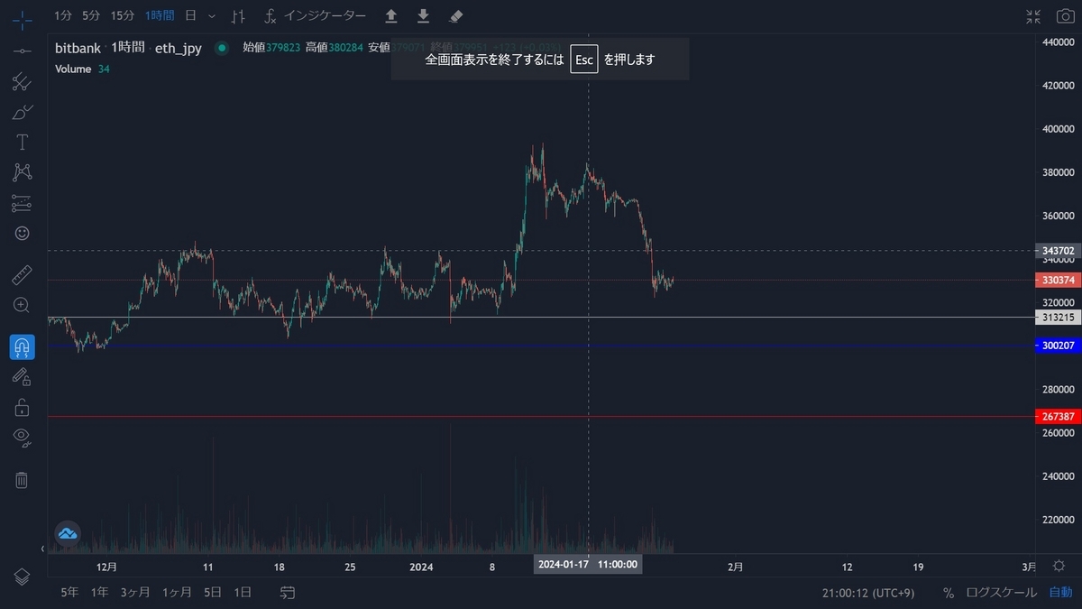
Task: Click the 313215 horizontal line price label
Action: point(1058,318)
